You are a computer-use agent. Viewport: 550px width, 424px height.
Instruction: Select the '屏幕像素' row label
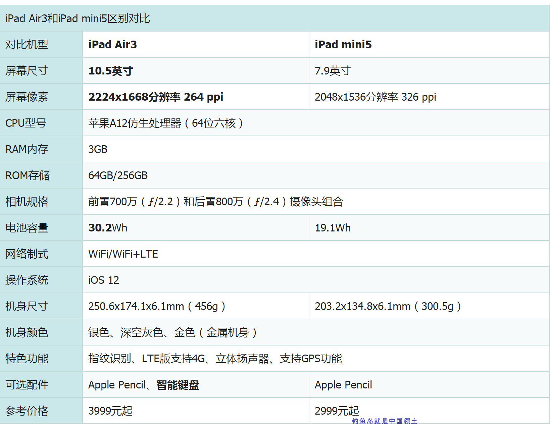[x=27, y=97]
